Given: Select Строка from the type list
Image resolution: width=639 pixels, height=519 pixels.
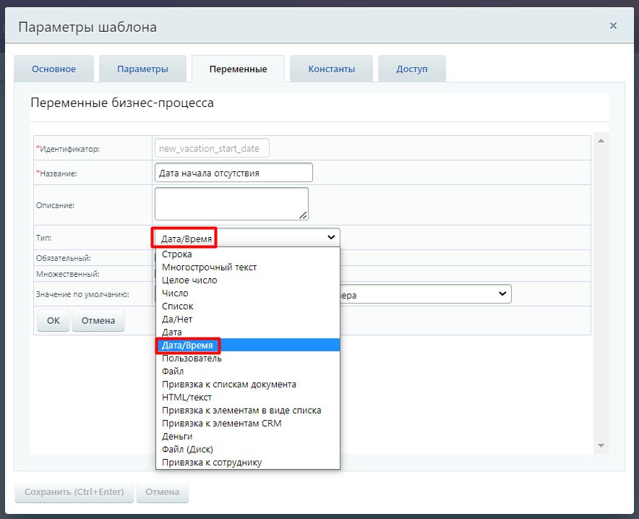Looking at the screenshot, I should [x=176, y=254].
